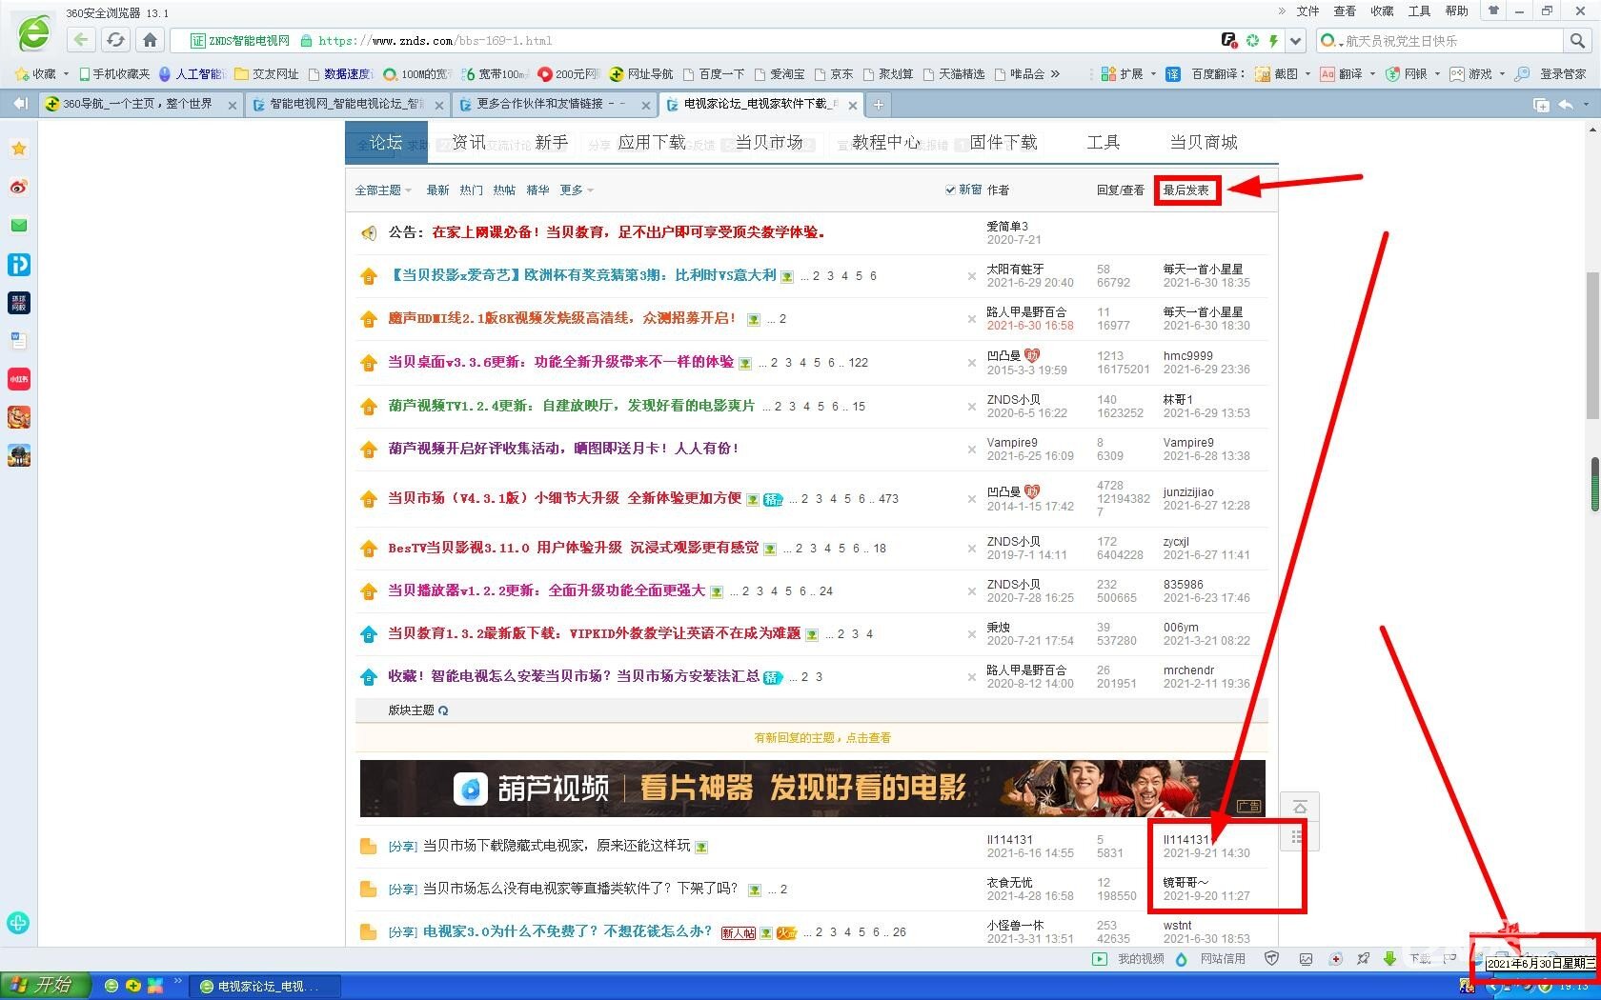The width and height of the screenshot is (1601, 1000).
Task: Click the Windows 开始 Start button
Action: [x=46, y=986]
